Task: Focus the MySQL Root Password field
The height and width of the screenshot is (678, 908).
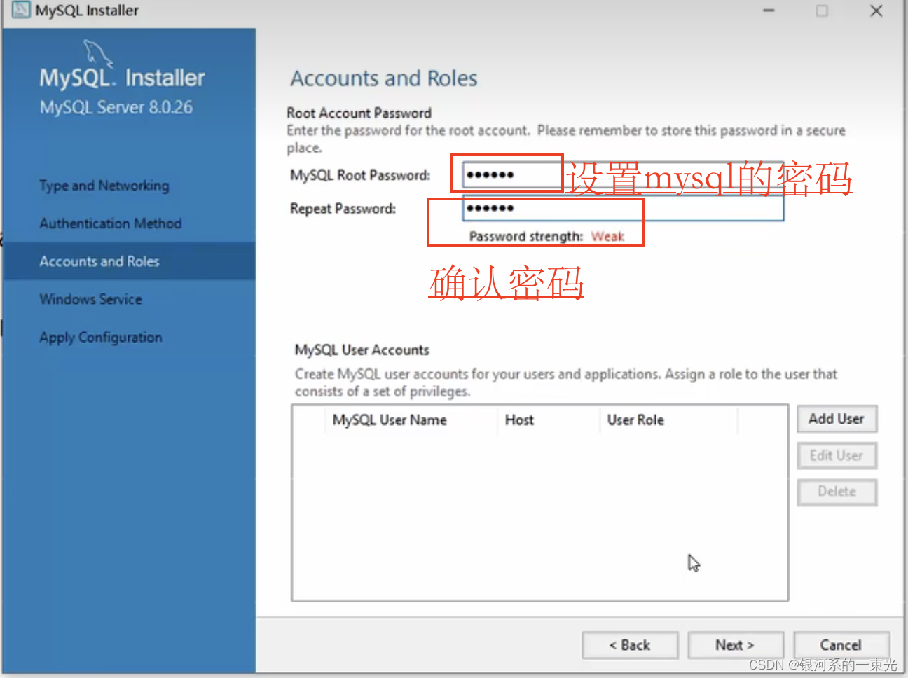Action: click(623, 175)
